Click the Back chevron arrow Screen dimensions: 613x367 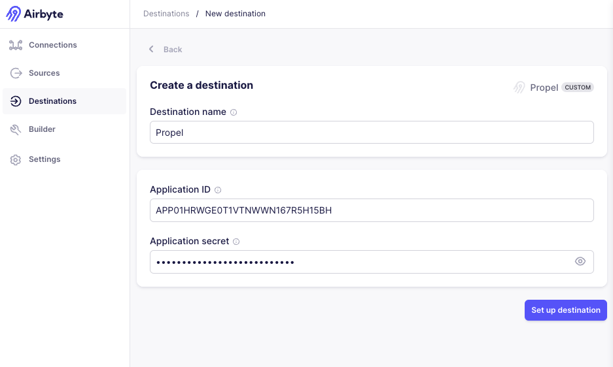pyautogui.click(x=151, y=49)
